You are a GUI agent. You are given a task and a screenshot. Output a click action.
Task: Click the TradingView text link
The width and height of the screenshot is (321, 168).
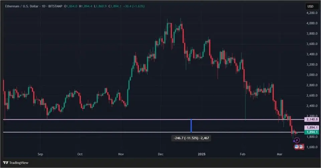coord(18,163)
